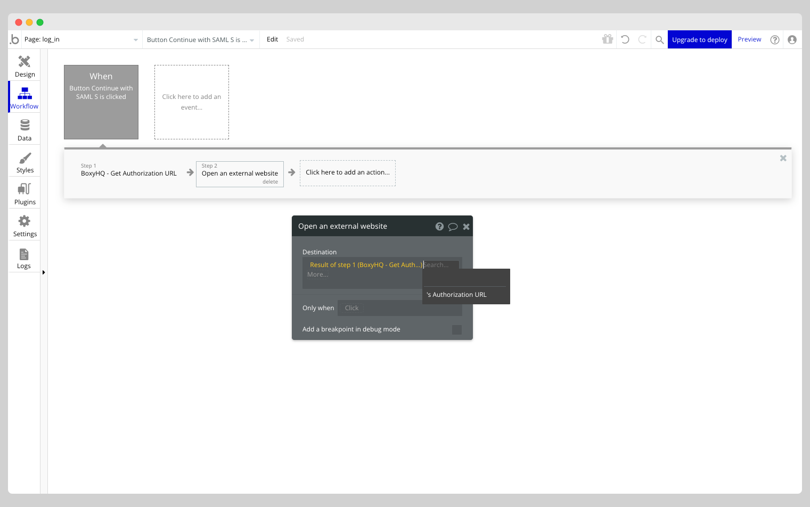Viewport: 810px width, 507px height.
Task: Switch to the Edit tab
Action: 272,39
